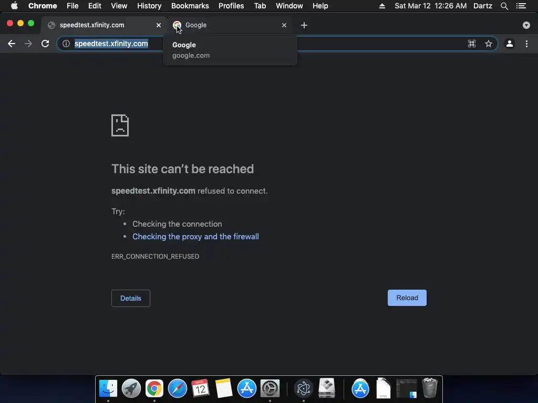
Task: Click the ERR_CONNECTION_REFUSED error code
Action: pos(155,256)
